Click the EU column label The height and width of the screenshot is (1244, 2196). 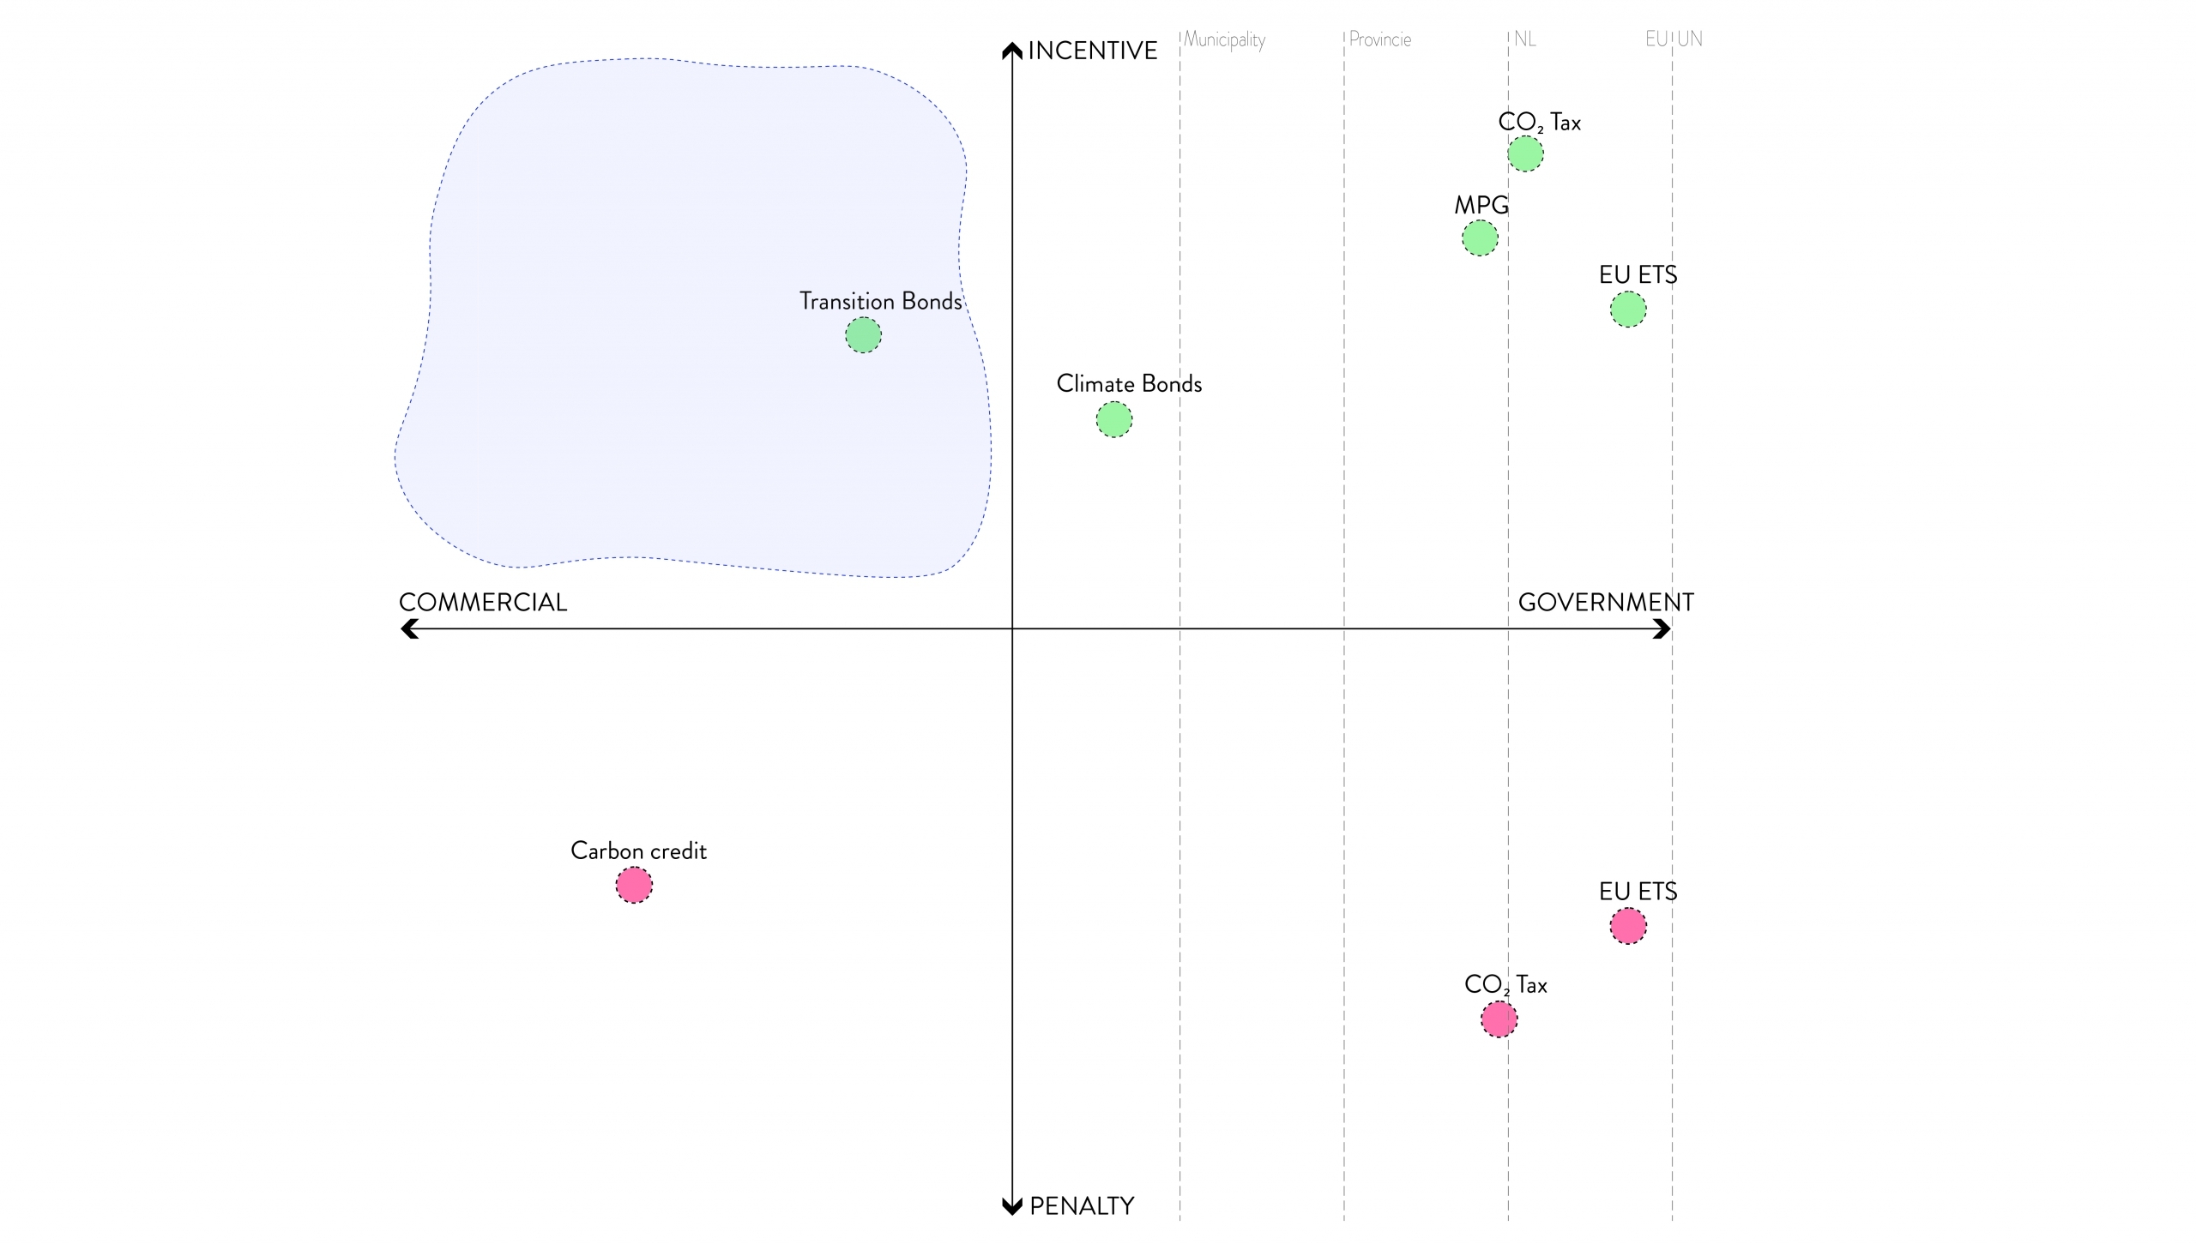point(1656,39)
